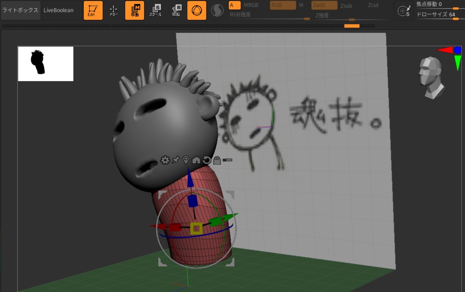Image resolution: width=465 pixels, height=292 pixels.
Task: Select the Scale (スケール) tool
Action: 156,10
